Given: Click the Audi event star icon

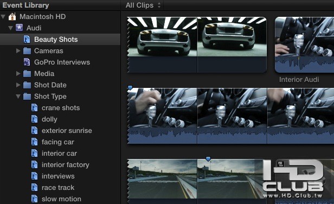Looking at the screenshot, I should [19, 28].
